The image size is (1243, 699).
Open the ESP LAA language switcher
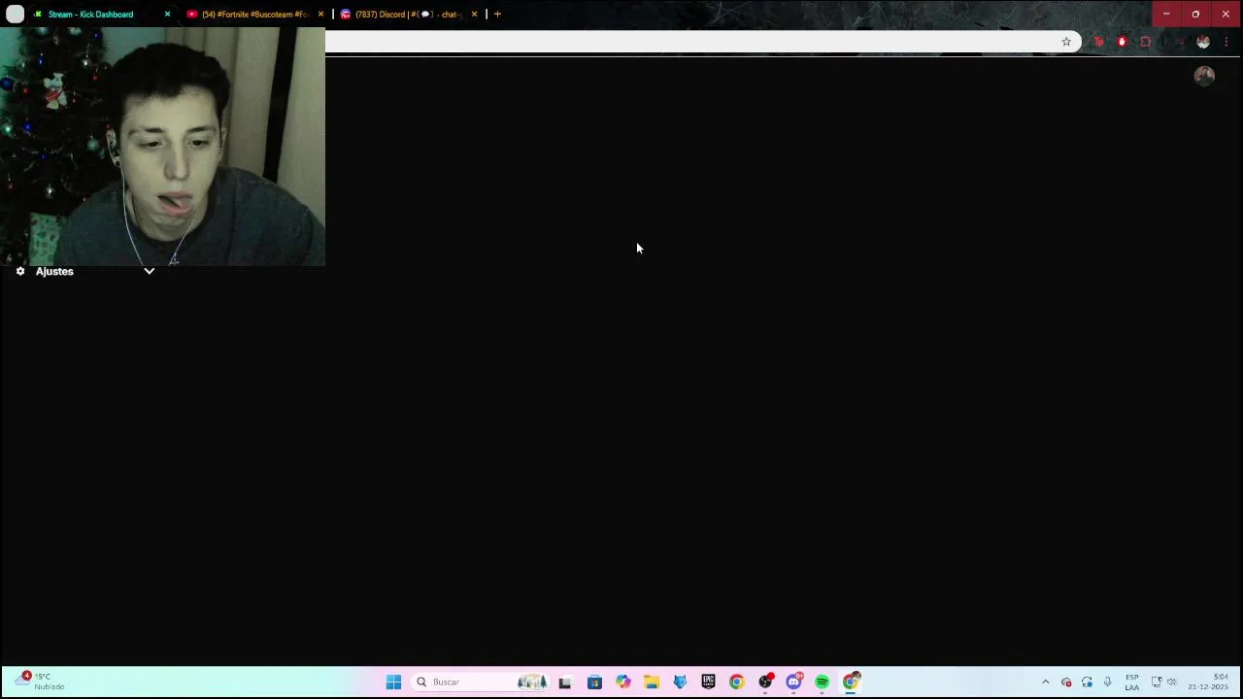point(1132,682)
